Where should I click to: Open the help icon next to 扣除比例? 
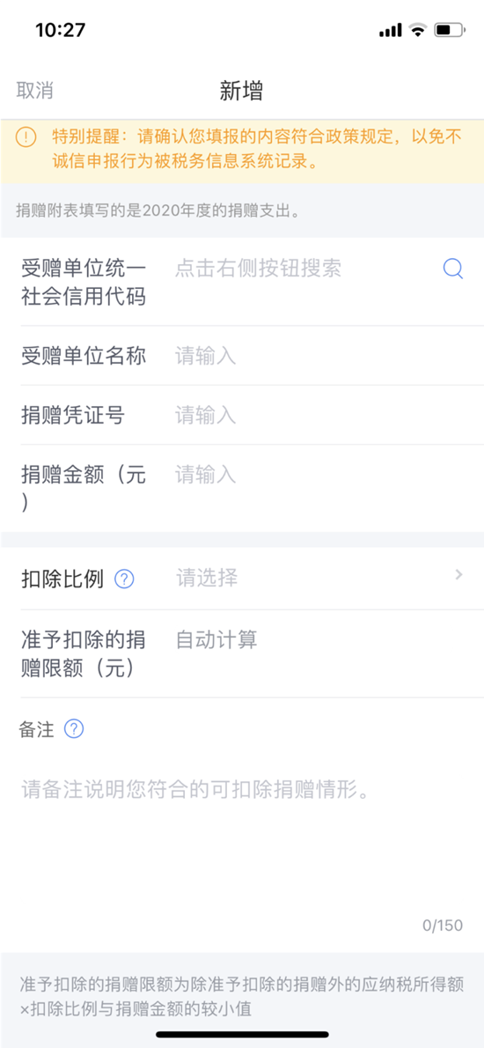pos(124,579)
